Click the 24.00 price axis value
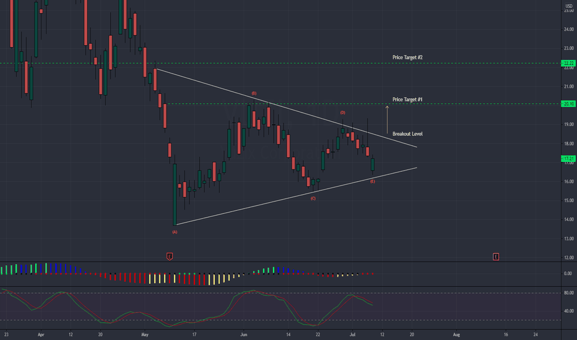This screenshot has width=577, height=340. coord(568,30)
